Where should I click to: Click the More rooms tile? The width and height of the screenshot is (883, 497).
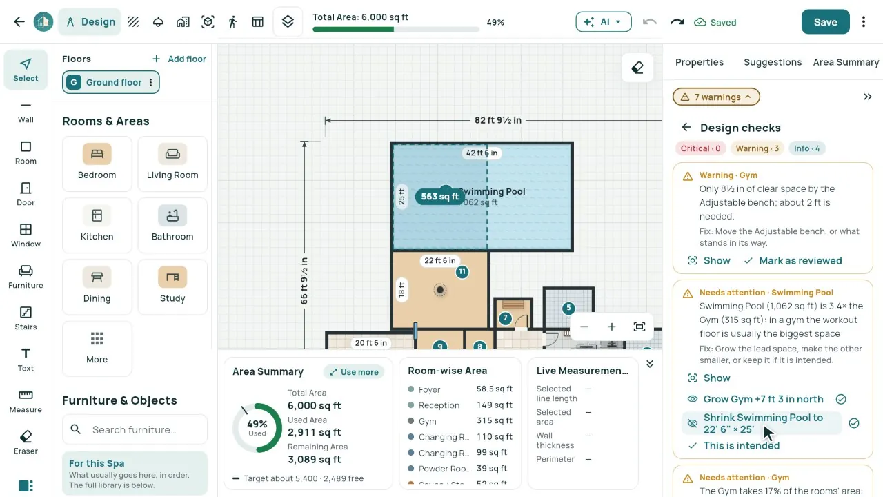click(x=97, y=348)
